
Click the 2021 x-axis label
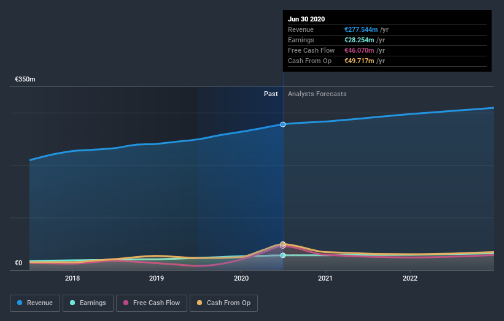[325, 278]
